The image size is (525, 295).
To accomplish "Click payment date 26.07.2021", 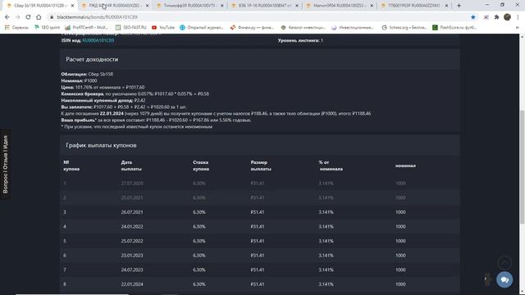I will (x=132, y=212).
